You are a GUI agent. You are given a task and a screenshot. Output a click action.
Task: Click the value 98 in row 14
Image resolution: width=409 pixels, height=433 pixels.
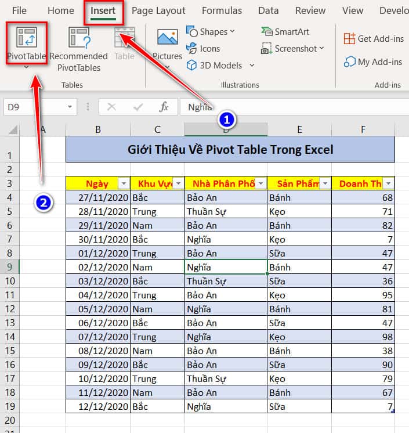tap(363, 337)
